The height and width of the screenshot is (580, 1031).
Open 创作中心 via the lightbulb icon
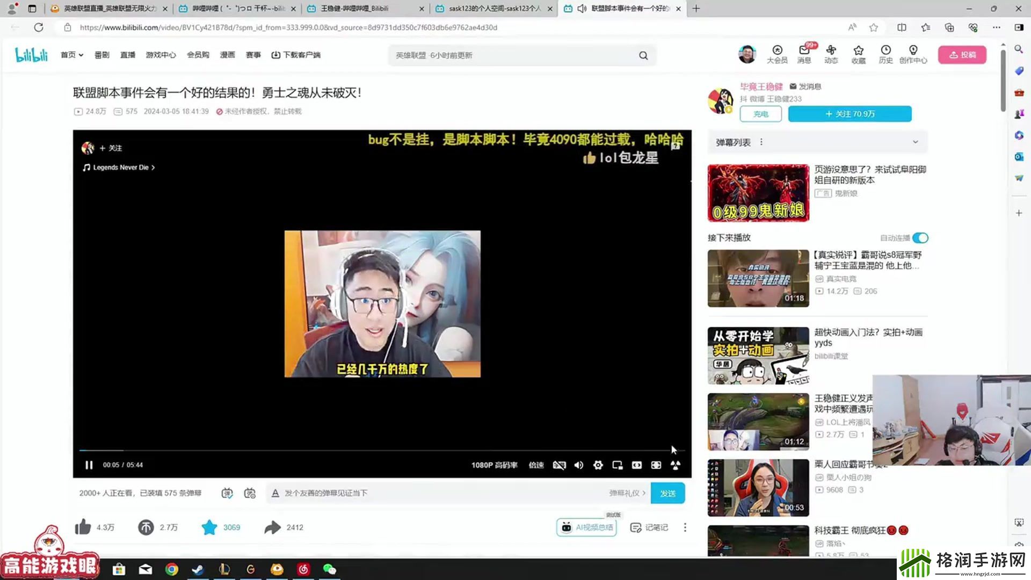coord(913,54)
